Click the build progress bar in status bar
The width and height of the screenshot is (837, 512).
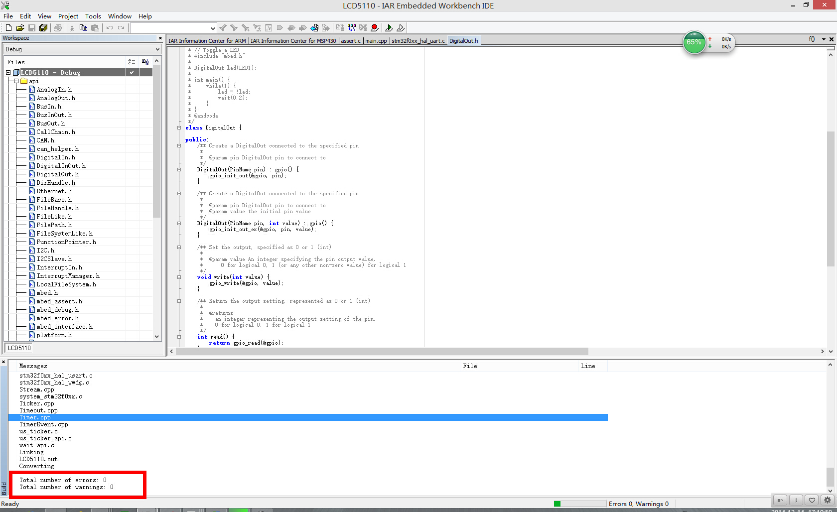pos(579,504)
